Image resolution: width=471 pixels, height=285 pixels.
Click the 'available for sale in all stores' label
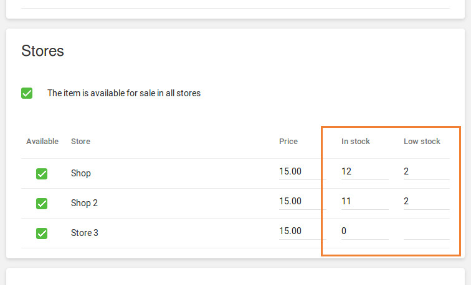point(124,94)
